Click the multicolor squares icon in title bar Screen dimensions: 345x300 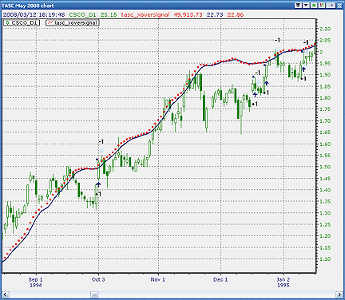[322, 5]
